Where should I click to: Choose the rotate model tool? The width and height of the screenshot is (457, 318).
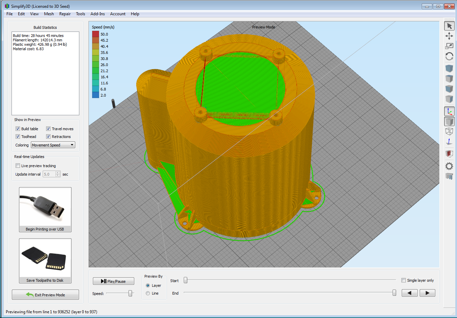coord(449,56)
